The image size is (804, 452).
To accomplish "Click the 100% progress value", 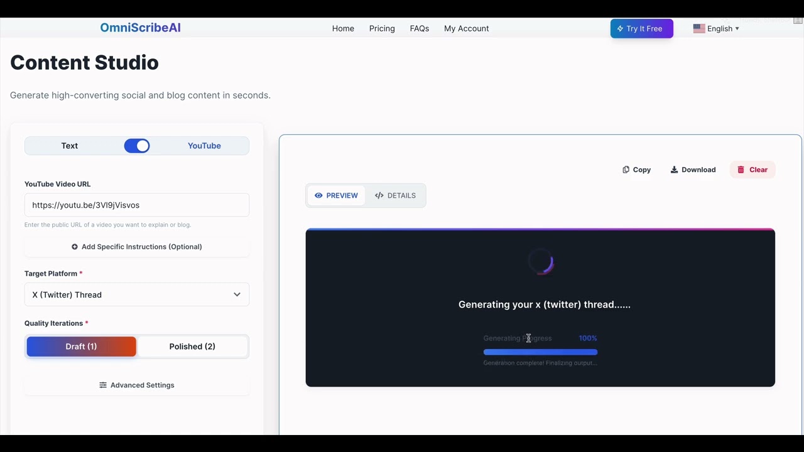I will [x=588, y=338].
